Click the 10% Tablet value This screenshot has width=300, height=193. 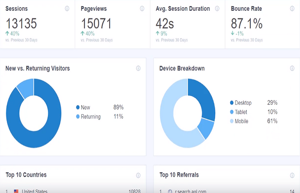click(272, 112)
